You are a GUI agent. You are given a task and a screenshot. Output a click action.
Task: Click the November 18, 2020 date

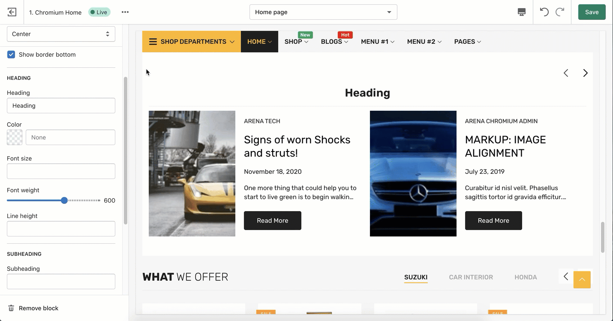273,172
